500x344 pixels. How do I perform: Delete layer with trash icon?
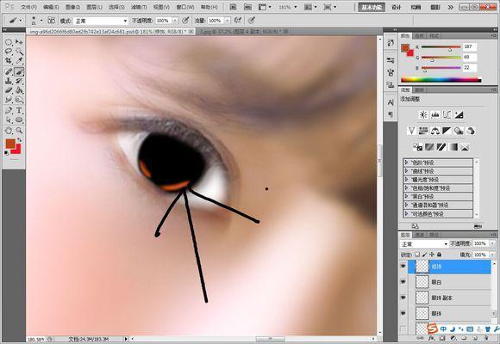(x=486, y=338)
